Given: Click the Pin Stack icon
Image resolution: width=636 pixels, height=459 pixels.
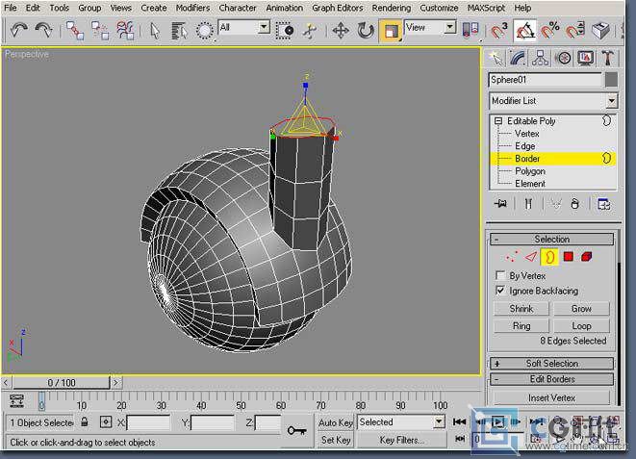Looking at the screenshot, I should 501,203.
